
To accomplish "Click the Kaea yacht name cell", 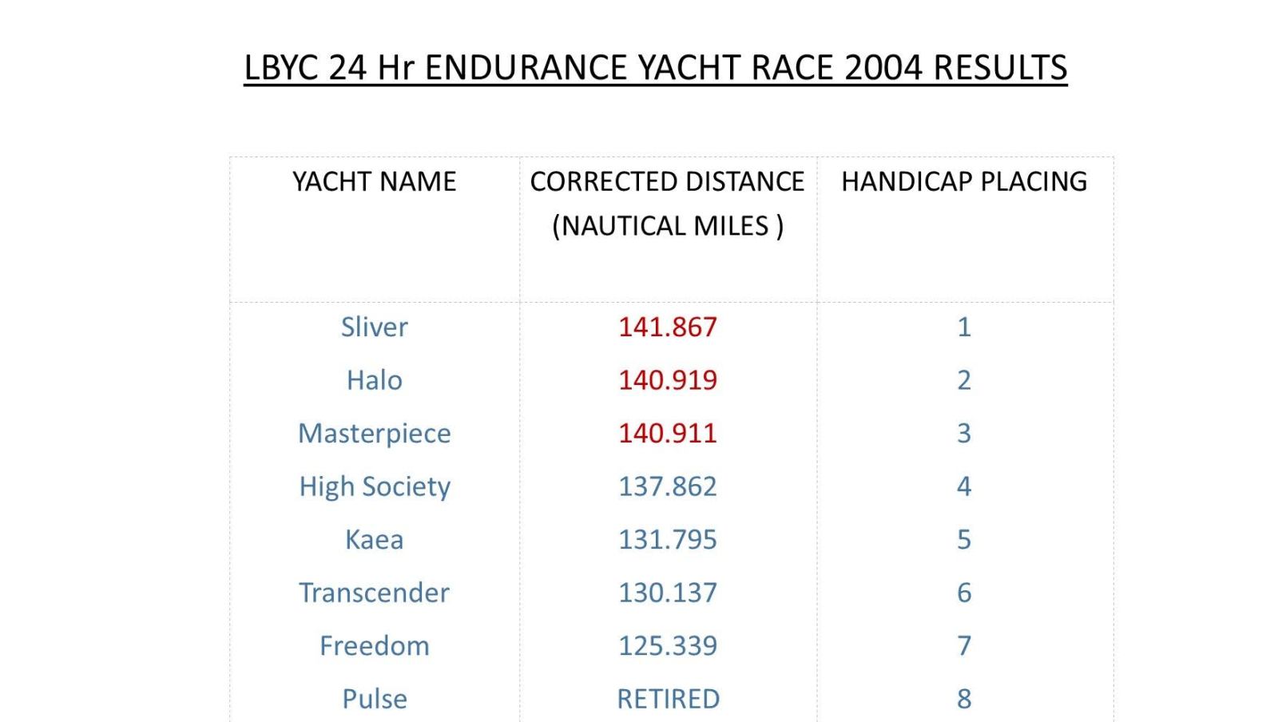I will (374, 540).
